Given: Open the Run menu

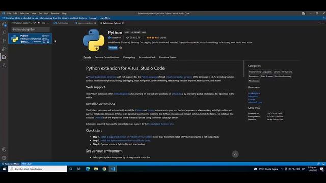Looking at the screenshot, I should point(46,13).
